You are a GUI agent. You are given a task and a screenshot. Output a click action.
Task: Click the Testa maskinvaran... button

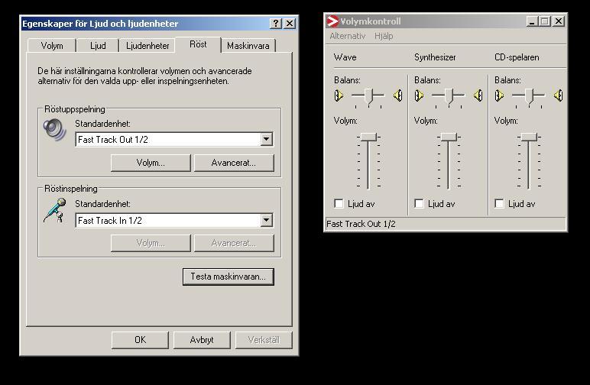229,277
